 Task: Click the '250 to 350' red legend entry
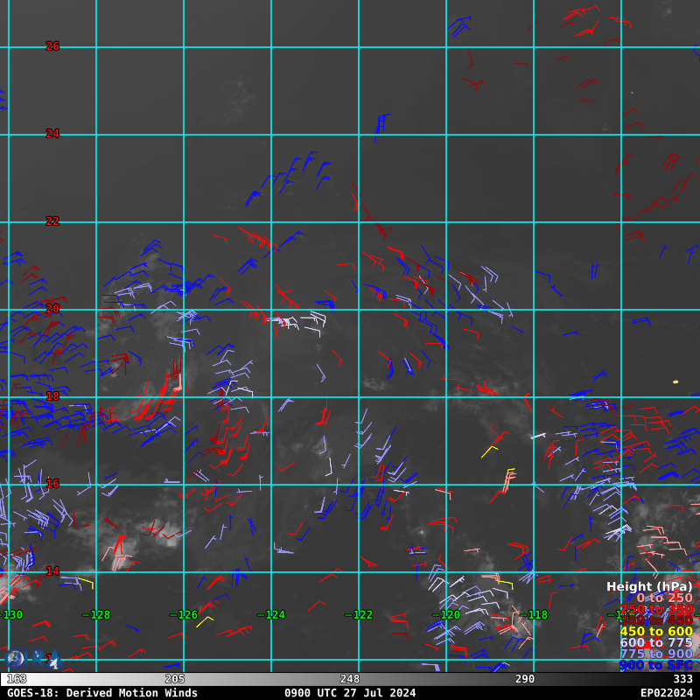tap(655, 609)
